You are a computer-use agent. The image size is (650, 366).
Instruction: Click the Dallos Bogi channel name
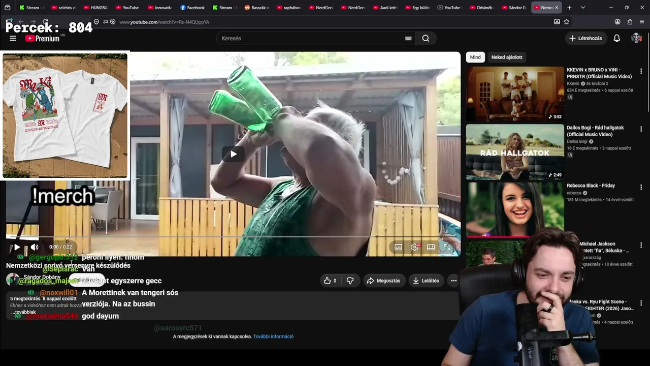point(577,141)
